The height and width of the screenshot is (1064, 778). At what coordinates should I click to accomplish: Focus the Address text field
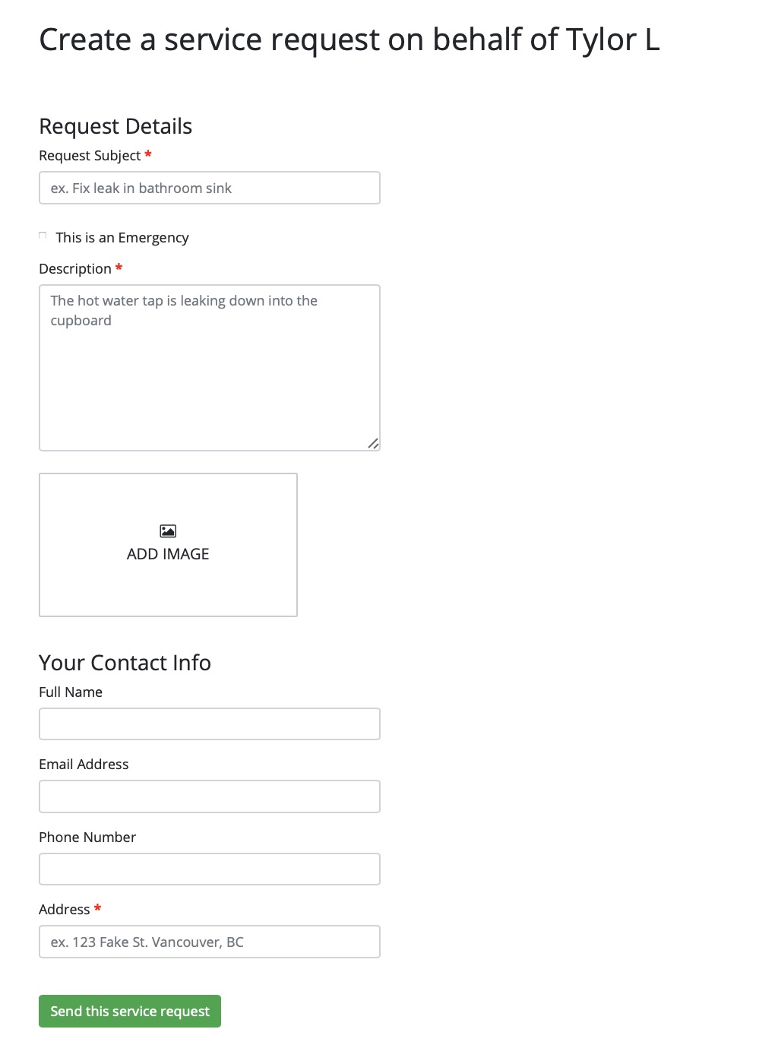(209, 942)
